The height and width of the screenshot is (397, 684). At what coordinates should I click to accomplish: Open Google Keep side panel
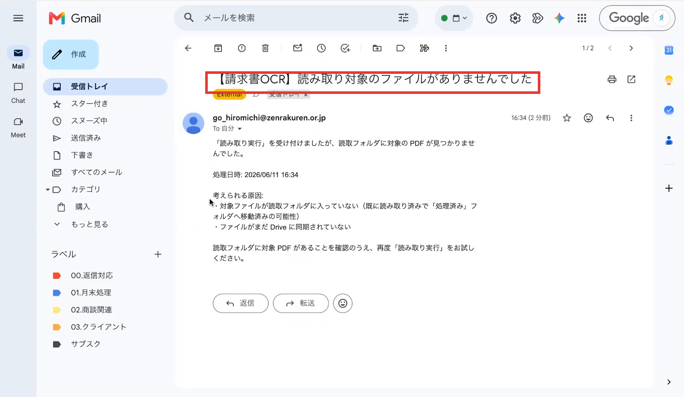coord(669,80)
